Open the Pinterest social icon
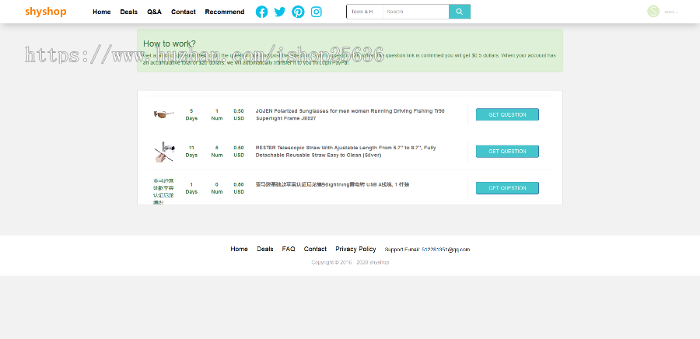 298,12
